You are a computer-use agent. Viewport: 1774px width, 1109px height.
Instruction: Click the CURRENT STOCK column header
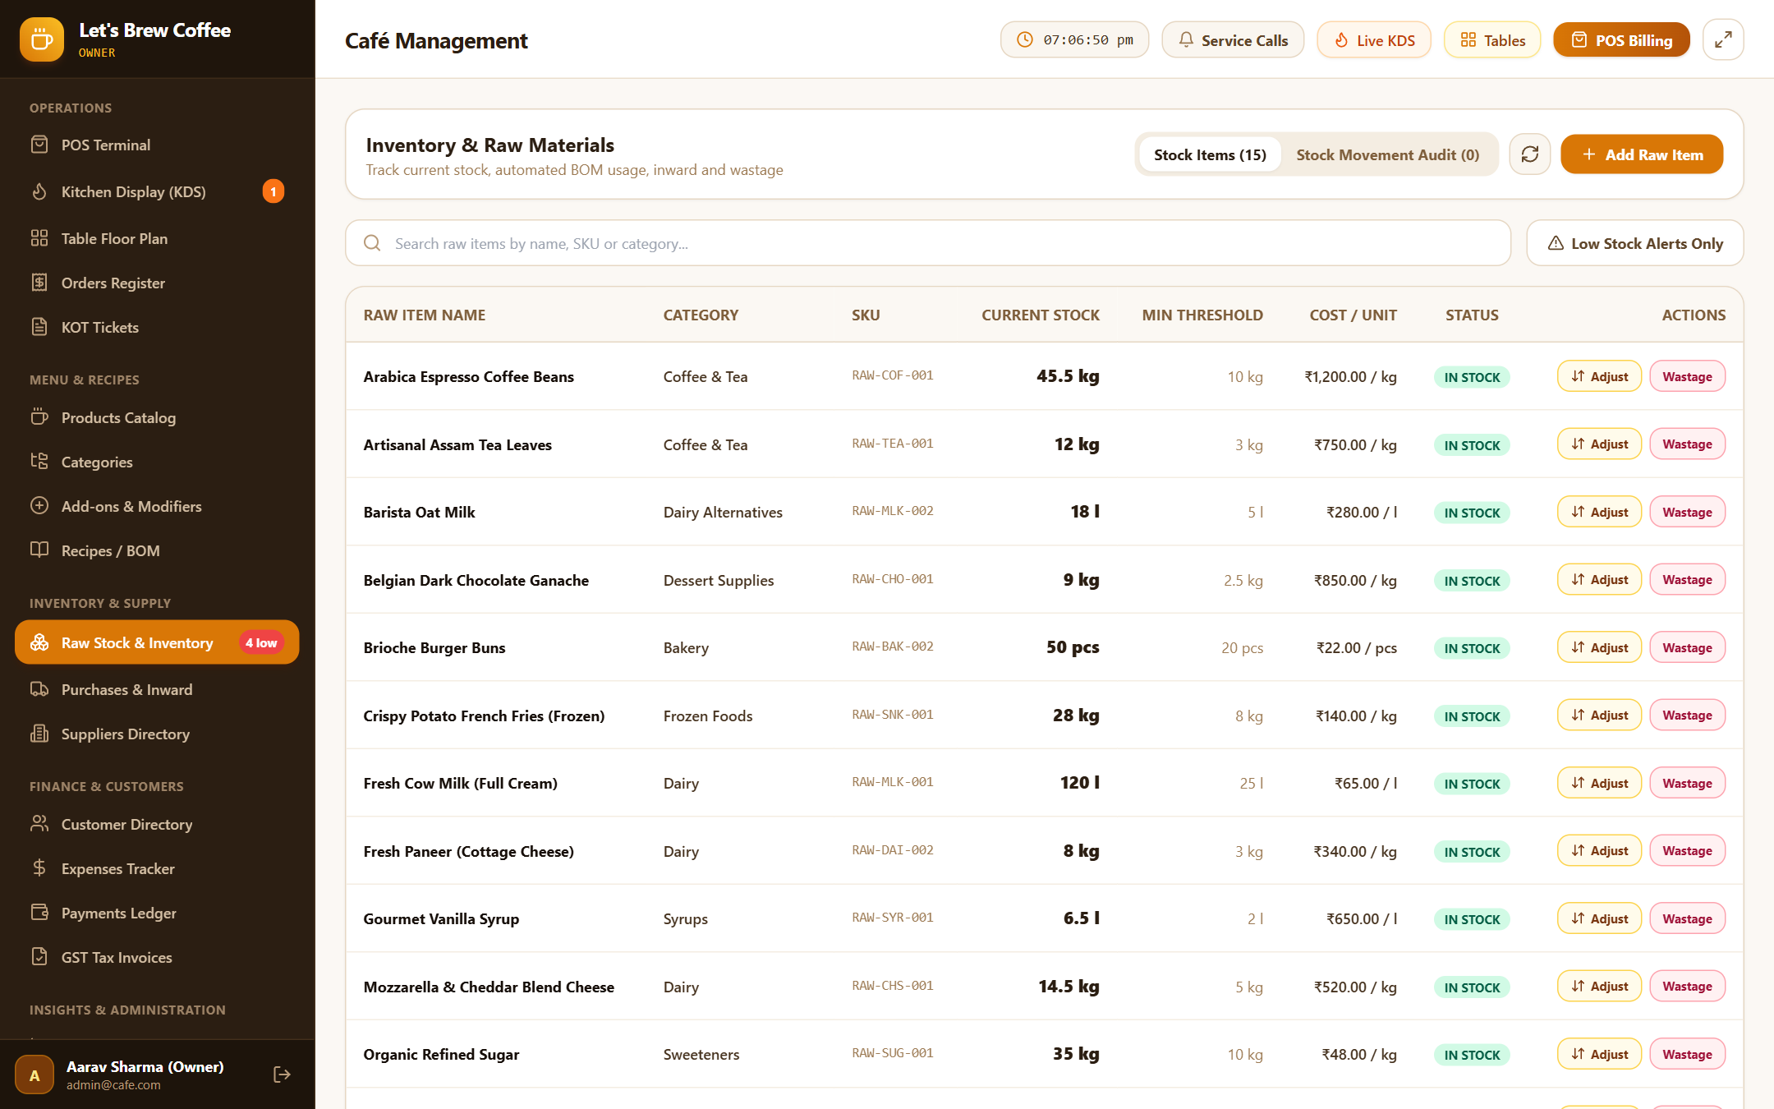click(1041, 315)
